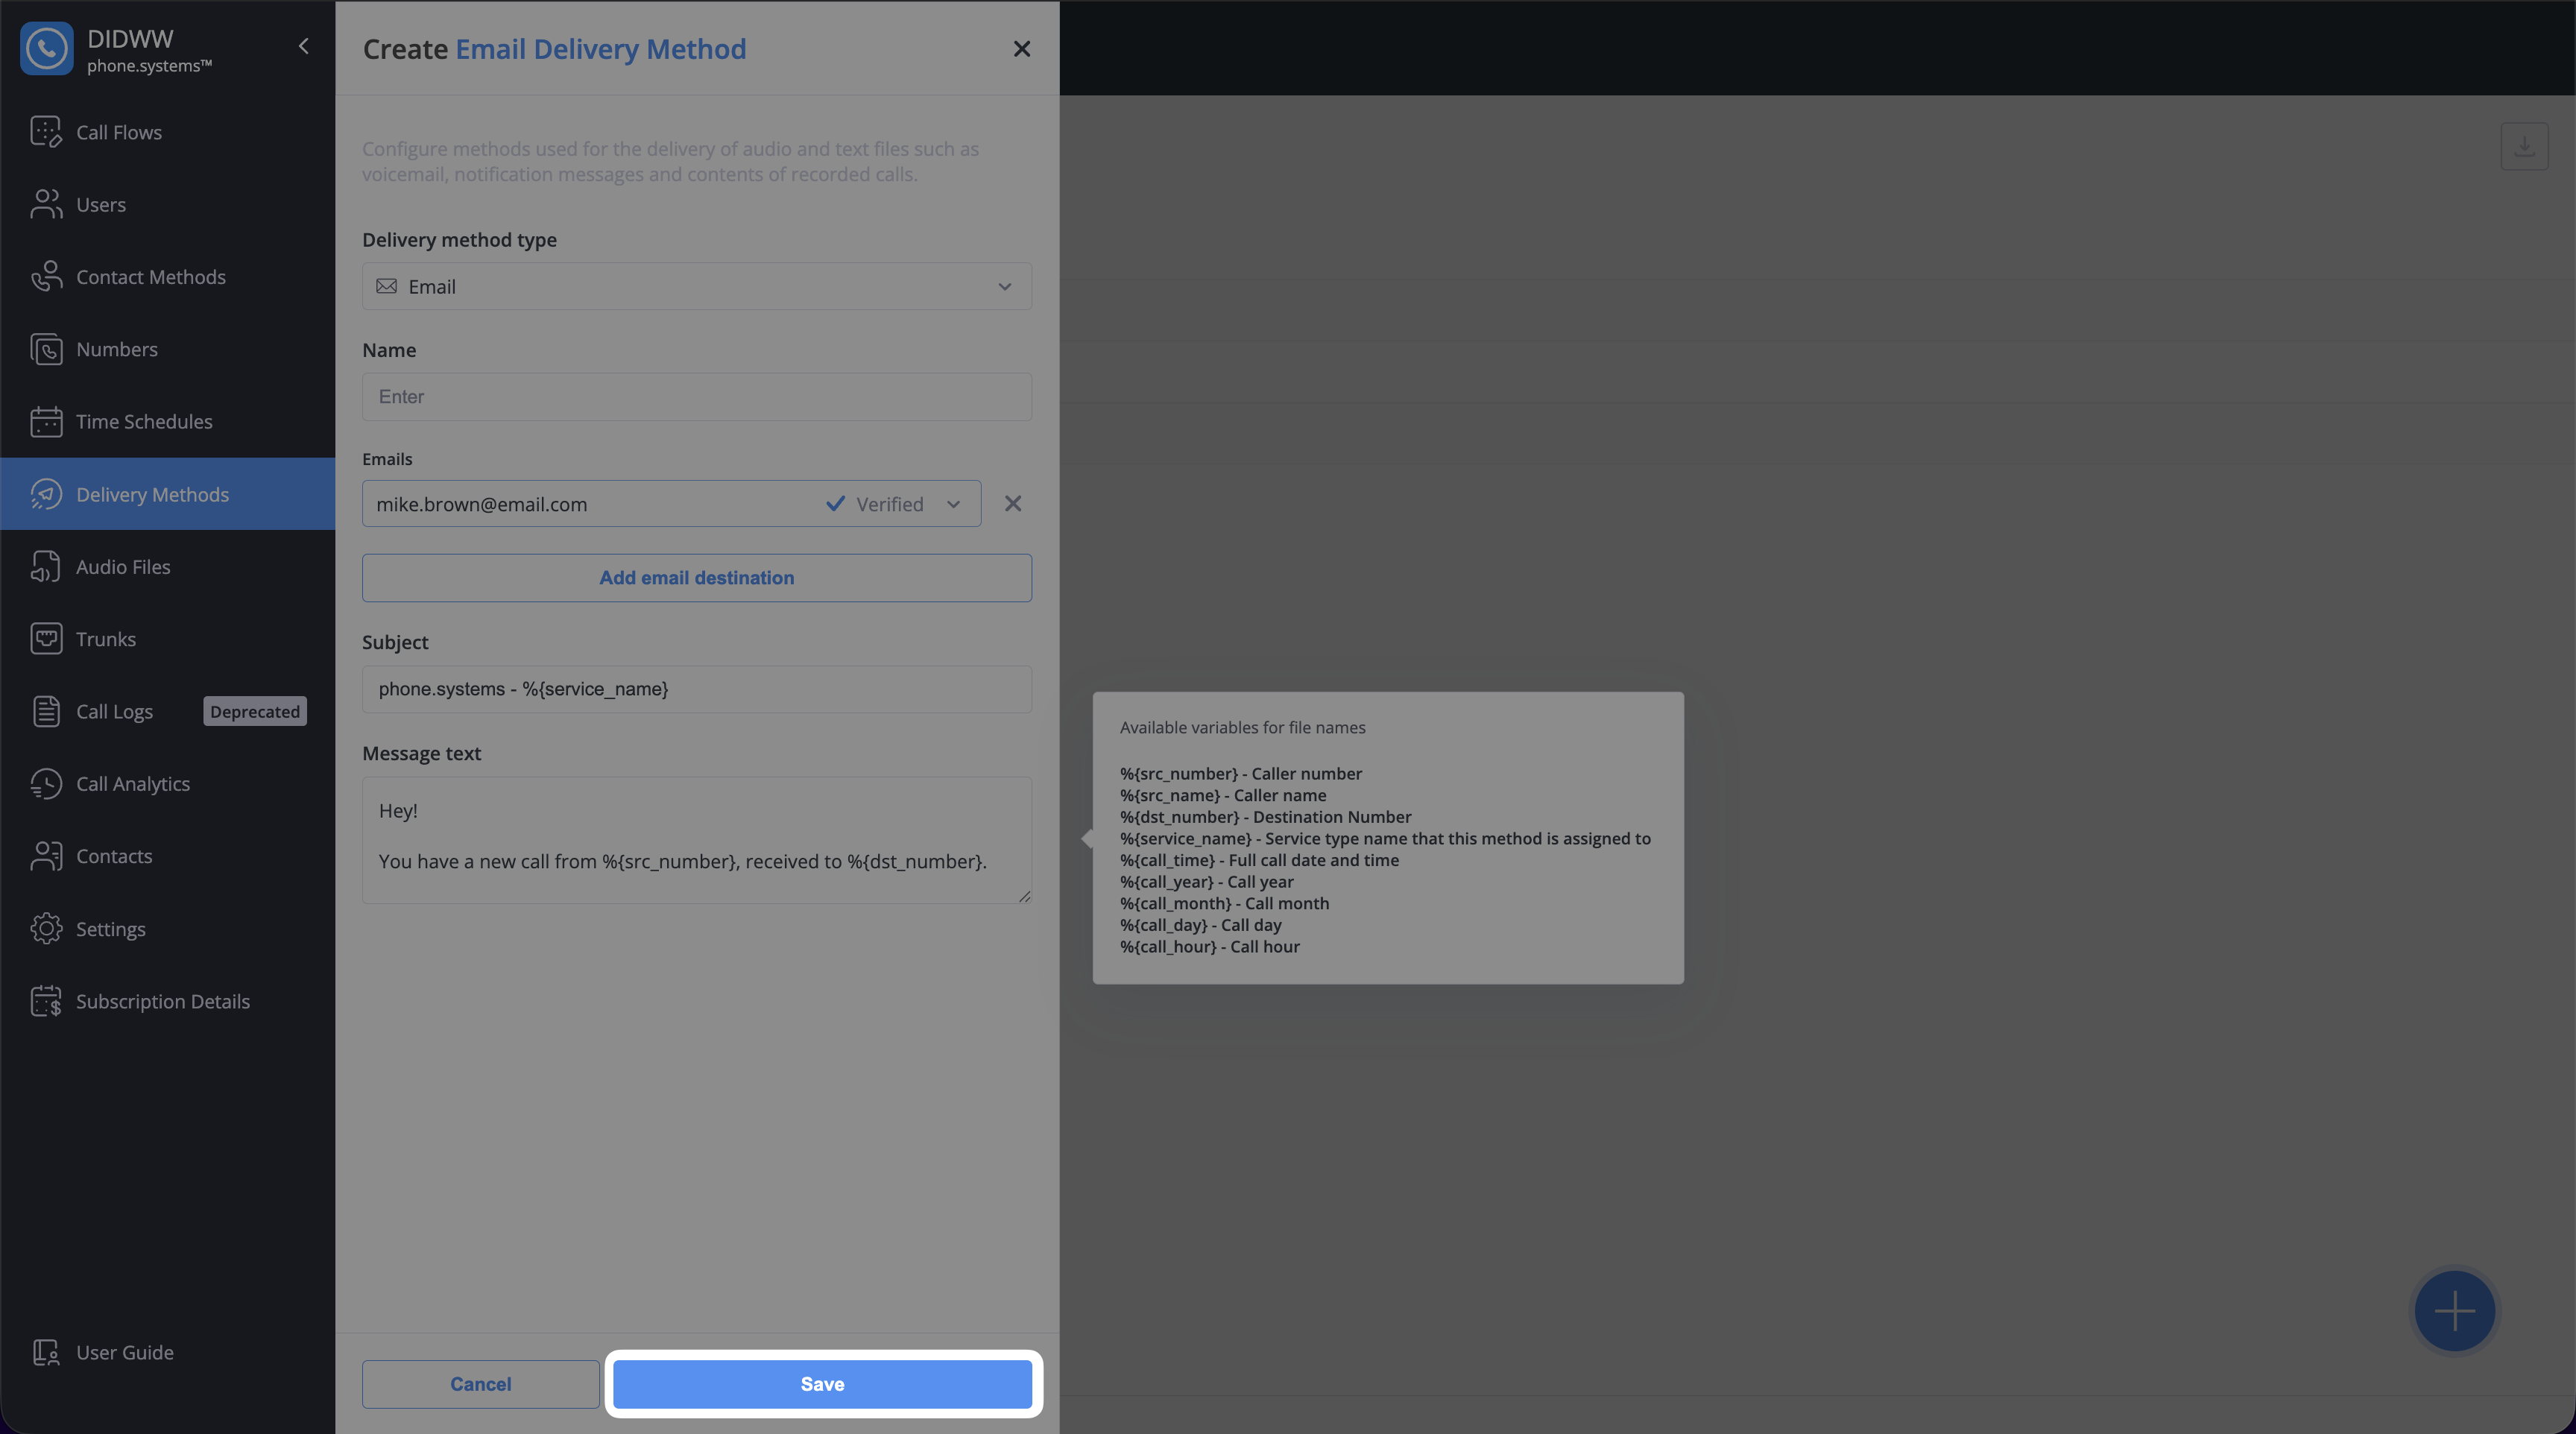Collapse the sidebar with the chevron arrow
Viewport: 2576px width, 1434px height.
pos(303,46)
